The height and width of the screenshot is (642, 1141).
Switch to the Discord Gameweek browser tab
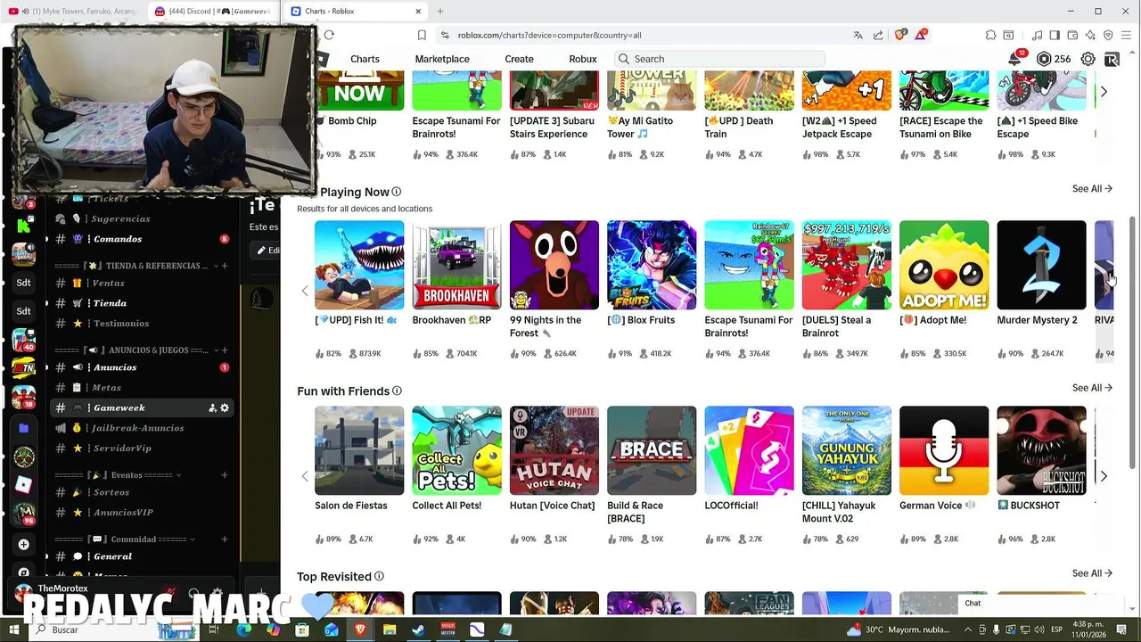pyautogui.click(x=213, y=12)
